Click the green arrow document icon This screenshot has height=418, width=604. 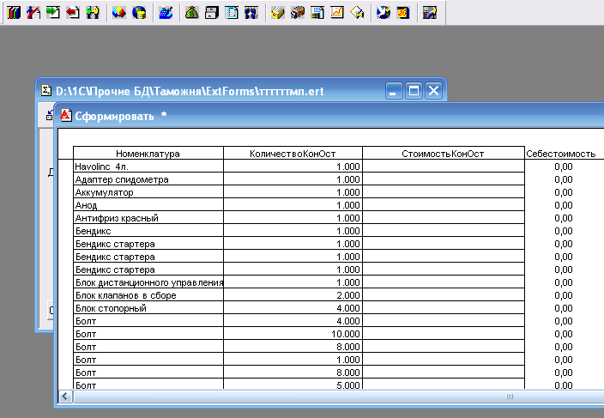point(53,13)
